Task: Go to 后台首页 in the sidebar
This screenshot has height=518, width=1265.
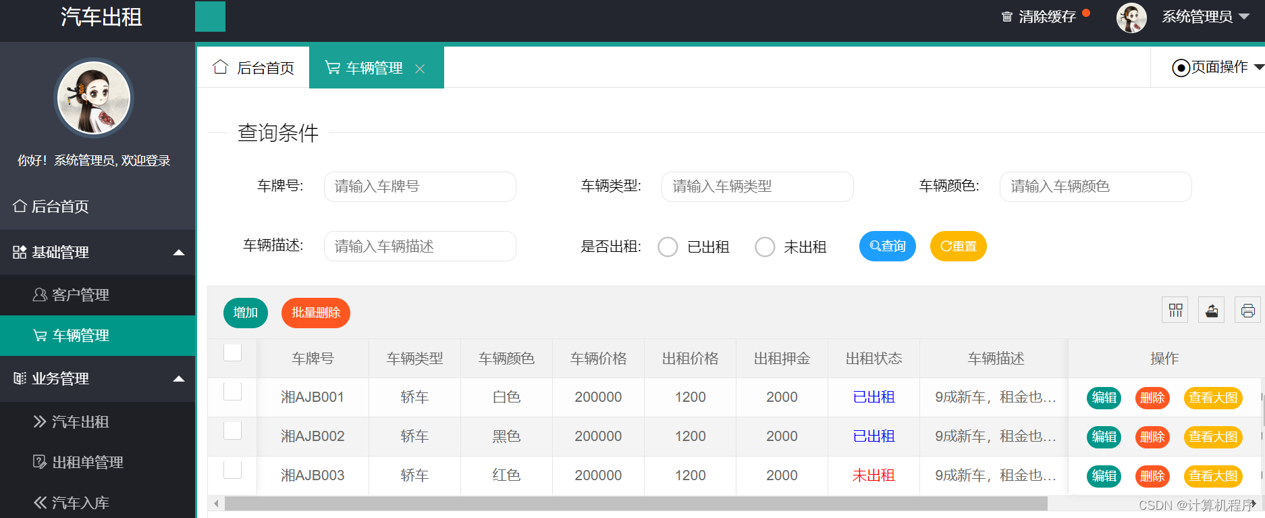Action: click(x=97, y=206)
